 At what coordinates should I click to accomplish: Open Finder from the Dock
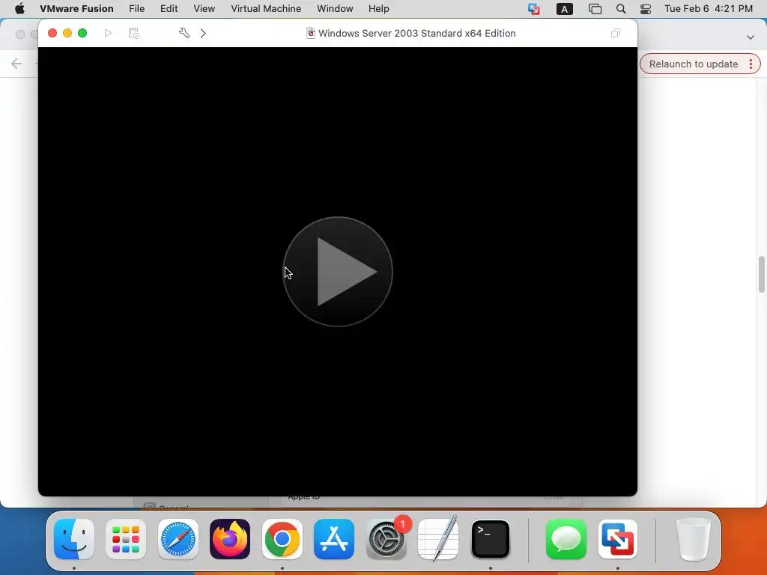point(74,539)
